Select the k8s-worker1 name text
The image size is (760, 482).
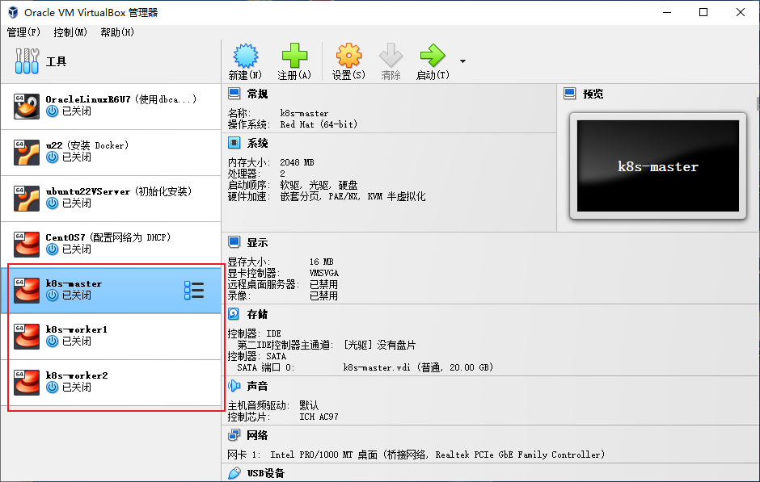[77, 329]
